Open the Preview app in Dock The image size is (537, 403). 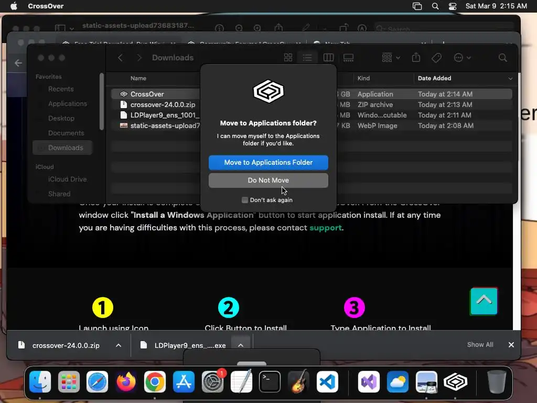point(426,381)
